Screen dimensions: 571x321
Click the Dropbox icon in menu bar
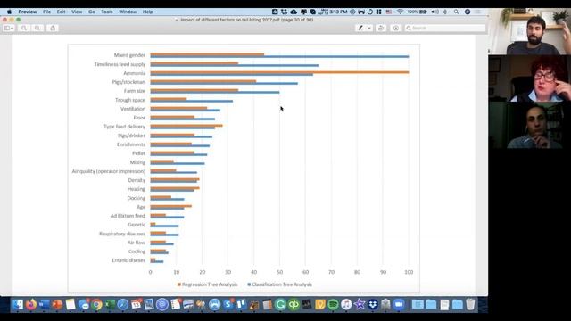point(284,12)
